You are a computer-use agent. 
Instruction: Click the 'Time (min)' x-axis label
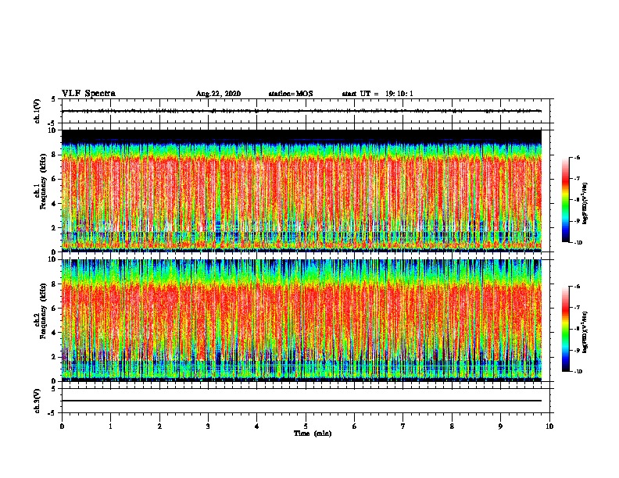point(313,433)
